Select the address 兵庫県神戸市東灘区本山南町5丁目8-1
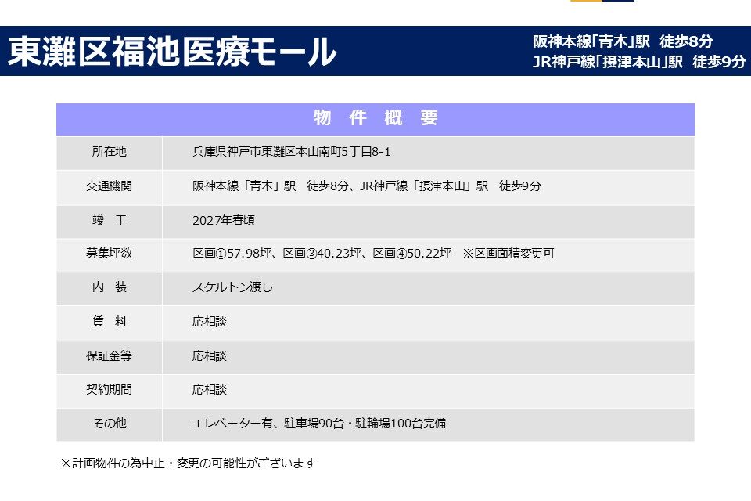The width and height of the screenshot is (751, 501). tap(291, 152)
